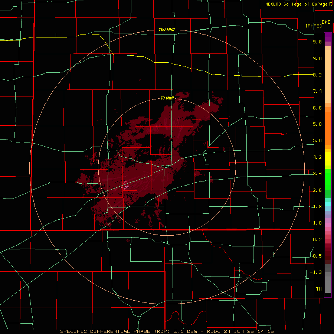Click the 5.8 value on the color scale
This screenshot has width=334, height=334.
(317, 124)
